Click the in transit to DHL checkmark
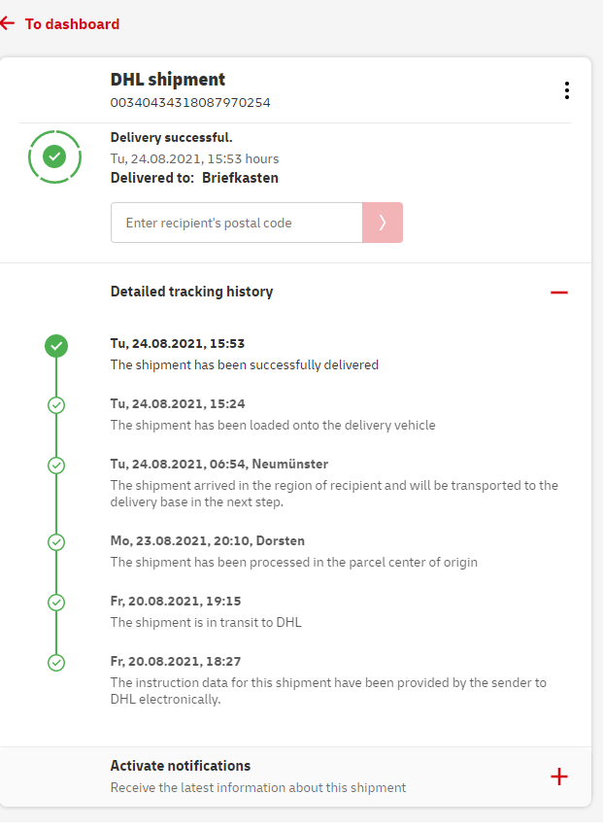603x829 pixels. [56, 602]
